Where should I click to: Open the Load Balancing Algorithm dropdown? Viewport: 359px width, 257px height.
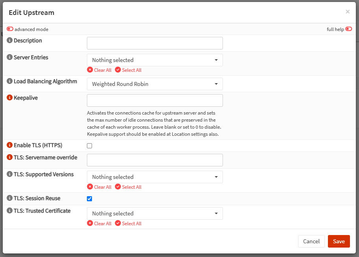[x=155, y=84]
